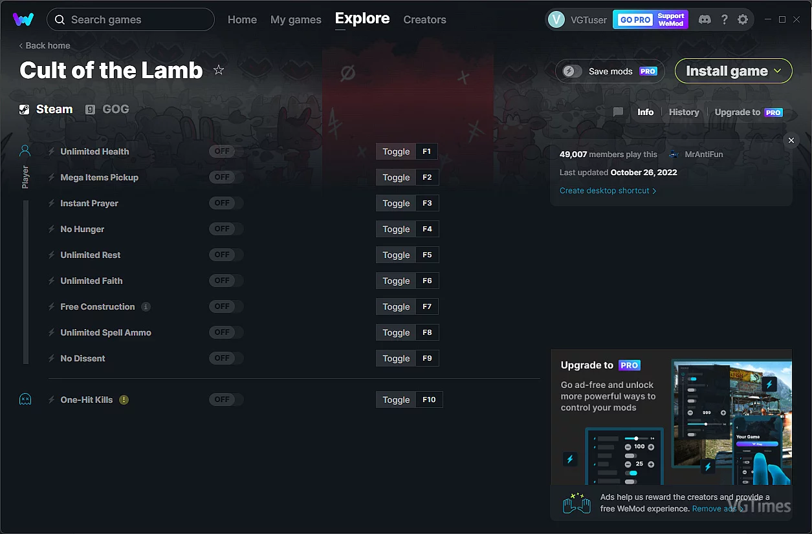Click lightning icon beside Instant Prayer

tap(52, 203)
